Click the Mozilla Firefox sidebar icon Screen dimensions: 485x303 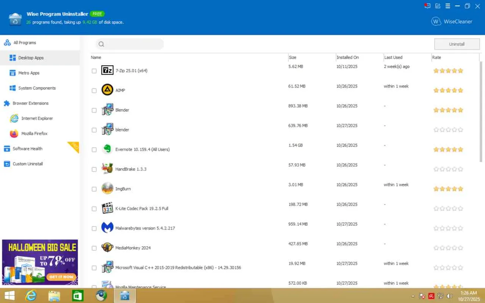pyautogui.click(x=14, y=134)
